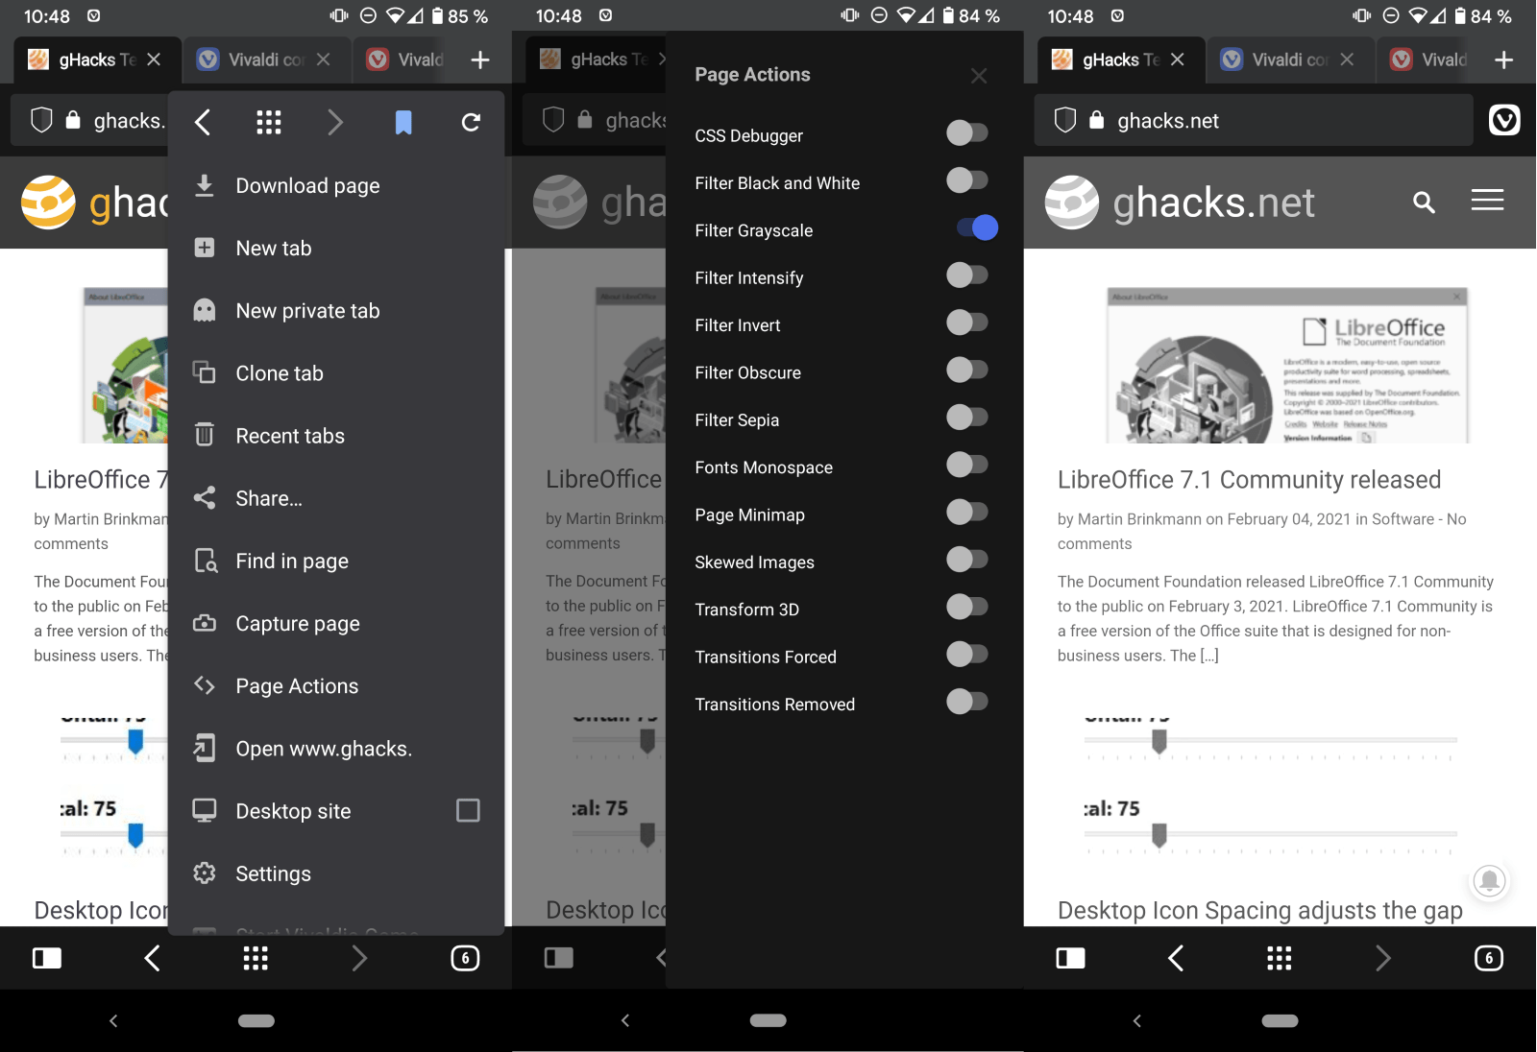
Task: Add new tab with plus on left screen
Action: tap(480, 60)
